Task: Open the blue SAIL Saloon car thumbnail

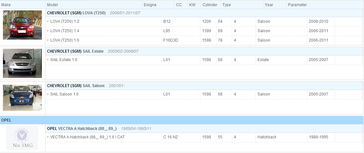Action: coord(22,97)
